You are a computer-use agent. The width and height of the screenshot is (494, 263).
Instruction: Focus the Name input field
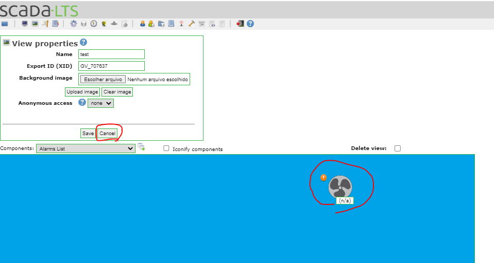112,54
